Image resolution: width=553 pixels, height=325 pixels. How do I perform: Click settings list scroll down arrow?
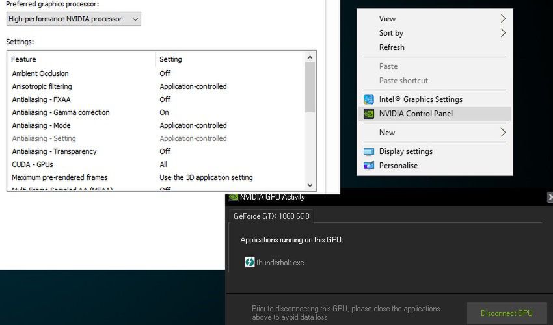[x=310, y=185]
